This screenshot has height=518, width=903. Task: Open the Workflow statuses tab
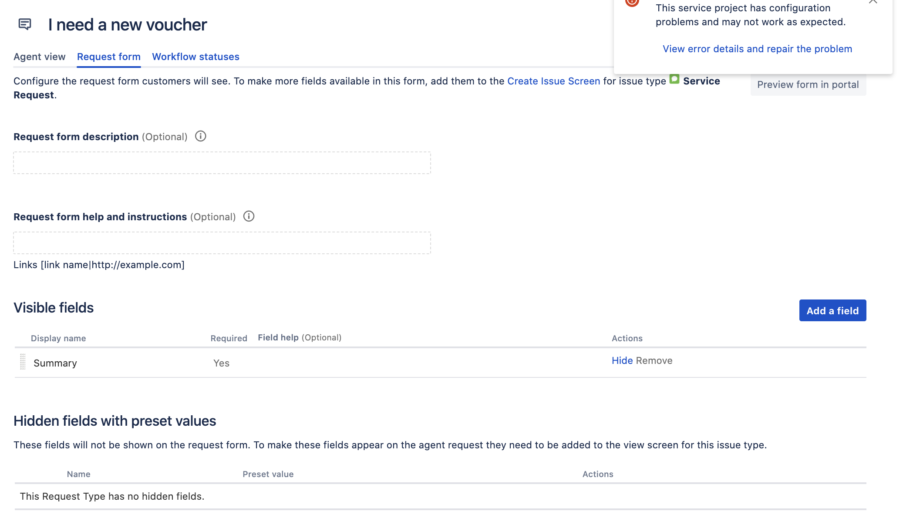coord(195,57)
